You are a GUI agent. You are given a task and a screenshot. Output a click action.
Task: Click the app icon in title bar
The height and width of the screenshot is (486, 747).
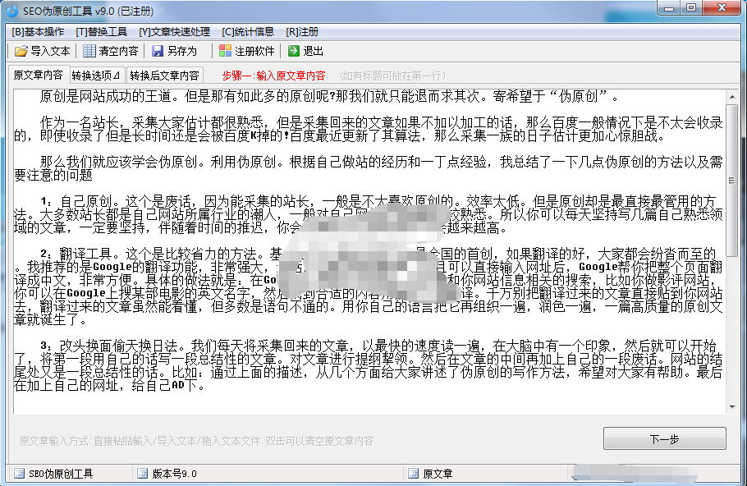pos(12,10)
